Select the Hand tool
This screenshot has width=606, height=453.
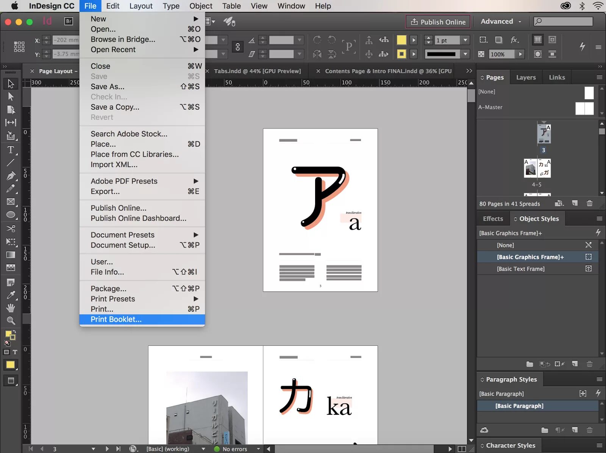[11, 308]
